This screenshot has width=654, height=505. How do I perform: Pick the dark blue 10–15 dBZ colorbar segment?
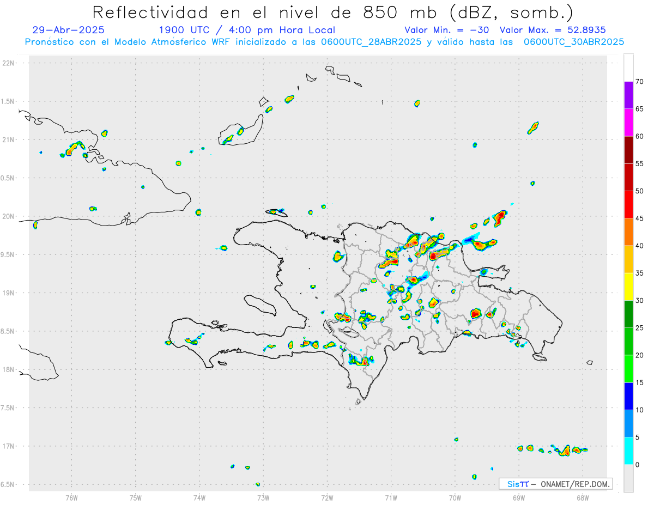pyautogui.click(x=628, y=396)
